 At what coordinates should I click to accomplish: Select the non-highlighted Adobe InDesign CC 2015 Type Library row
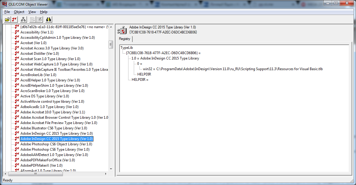(x=56, y=133)
